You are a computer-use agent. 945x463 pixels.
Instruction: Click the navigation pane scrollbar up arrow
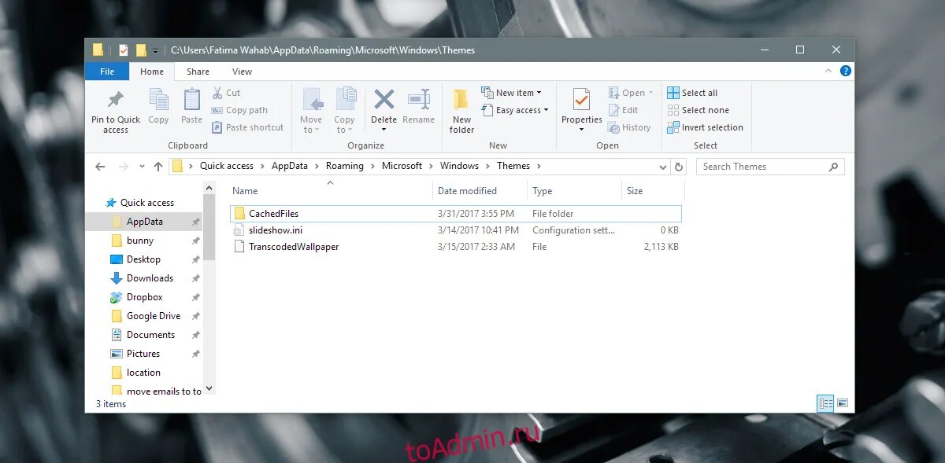tap(209, 188)
